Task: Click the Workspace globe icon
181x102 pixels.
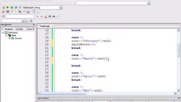Action: tap(6, 33)
